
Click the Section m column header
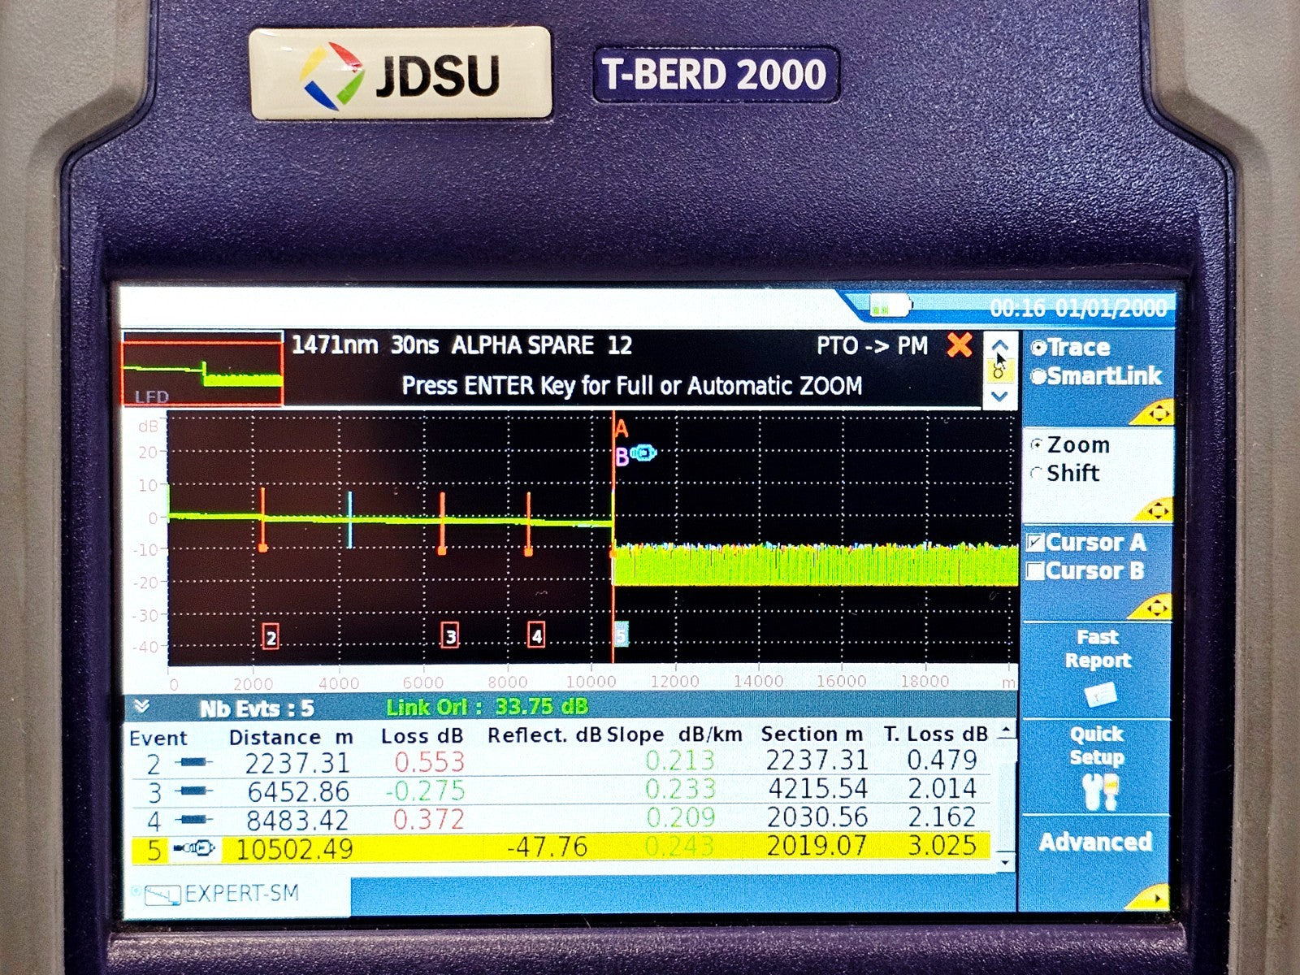point(812,734)
